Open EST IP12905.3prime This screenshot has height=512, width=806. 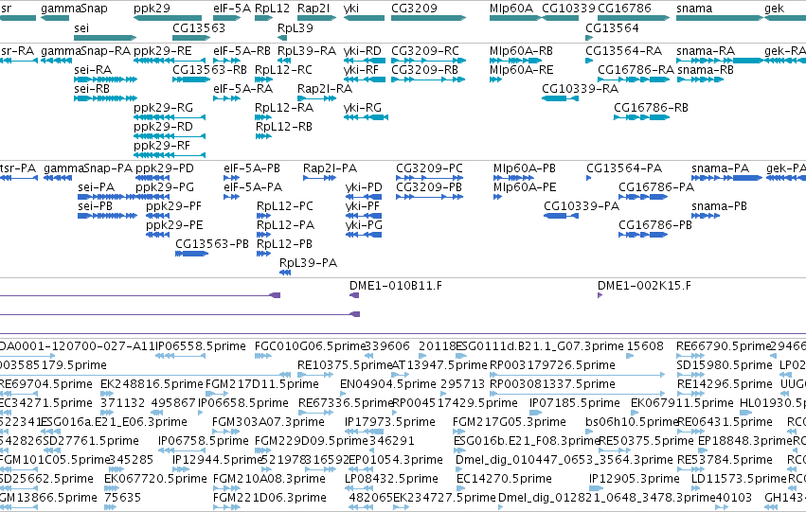634,479
